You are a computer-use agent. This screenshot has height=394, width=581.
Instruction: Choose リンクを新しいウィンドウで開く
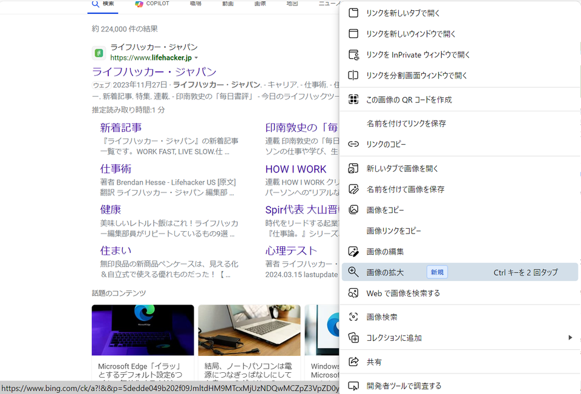click(459, 34)
